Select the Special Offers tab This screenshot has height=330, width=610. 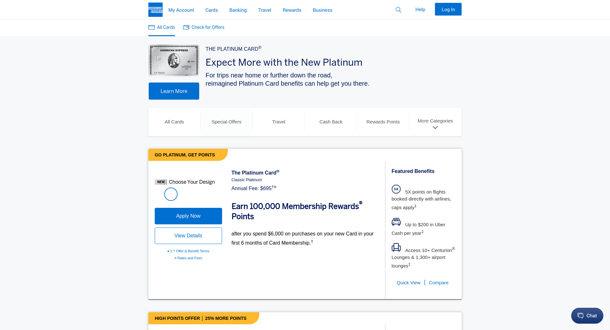coord(227,122)
